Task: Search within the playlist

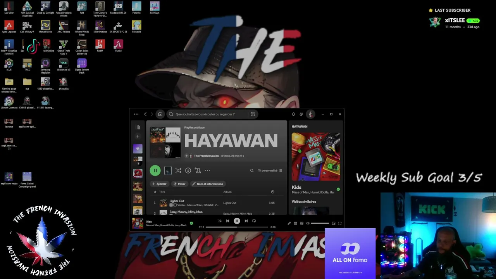Action: coord(252,170)
